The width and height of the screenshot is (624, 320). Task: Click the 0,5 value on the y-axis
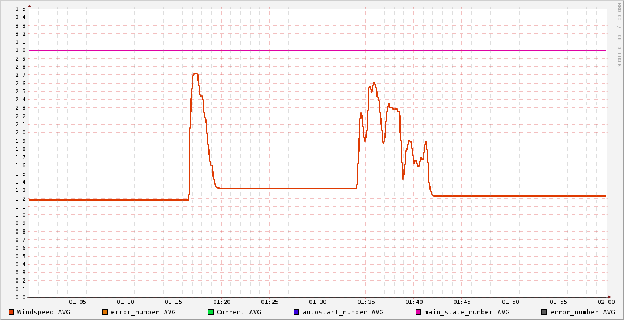21,256
